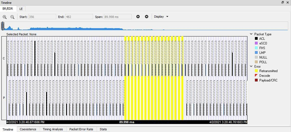The height and width of the screenshot is (132, 291).
Task: Click the Start packet field
Action: coord(42,17)
